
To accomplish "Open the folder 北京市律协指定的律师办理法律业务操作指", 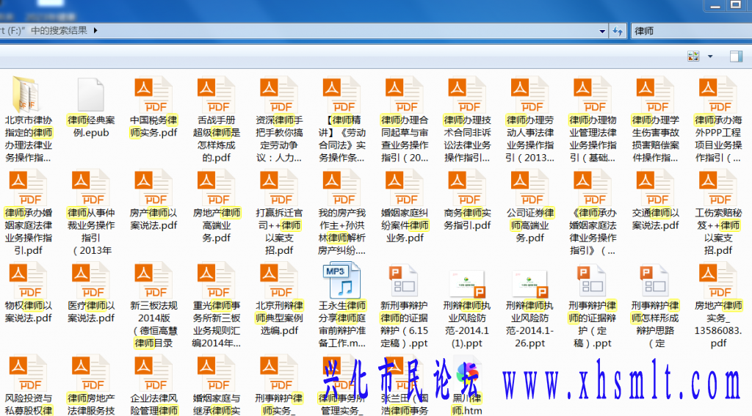I will click(26, 95).
